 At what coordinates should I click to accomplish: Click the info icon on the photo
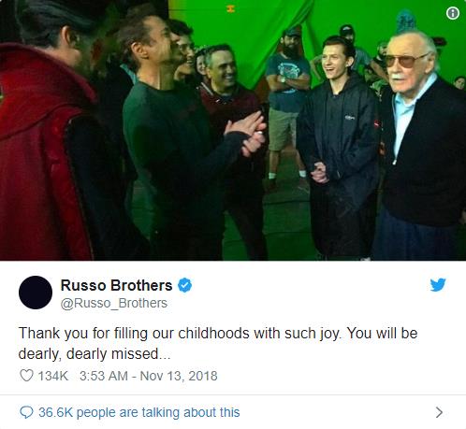[x=453, y=13]
